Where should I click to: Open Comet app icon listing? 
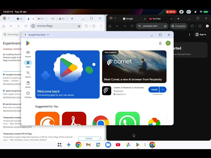106,91
